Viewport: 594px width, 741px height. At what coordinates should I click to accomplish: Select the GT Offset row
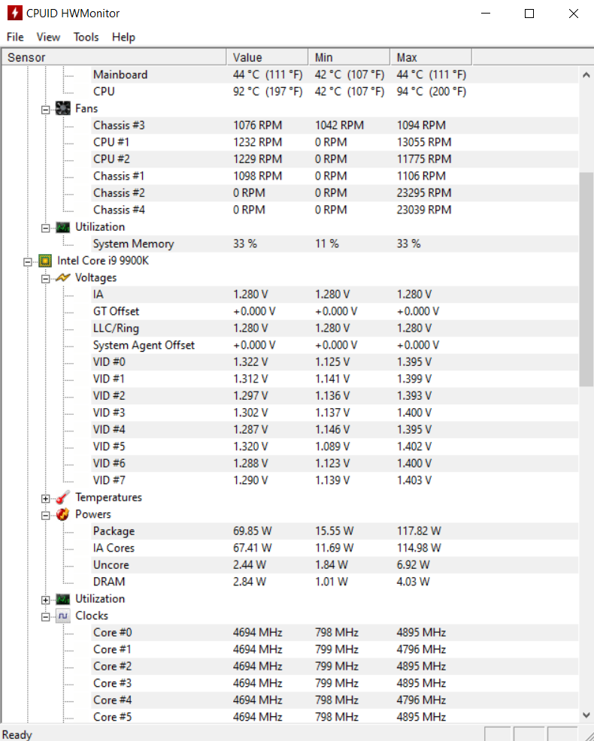(x=335, y=311)
